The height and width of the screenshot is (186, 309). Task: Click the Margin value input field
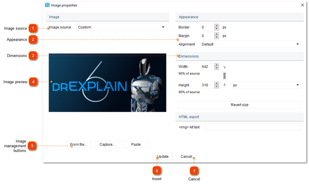point(207,36)
